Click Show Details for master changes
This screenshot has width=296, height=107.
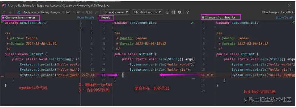(x=85, y=17)
